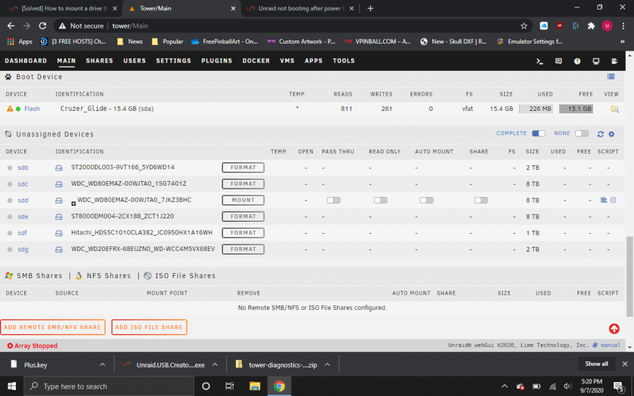Screen dimensions: 634x396
Task: Click the sdd script edit icon
Action: (613, 200)
